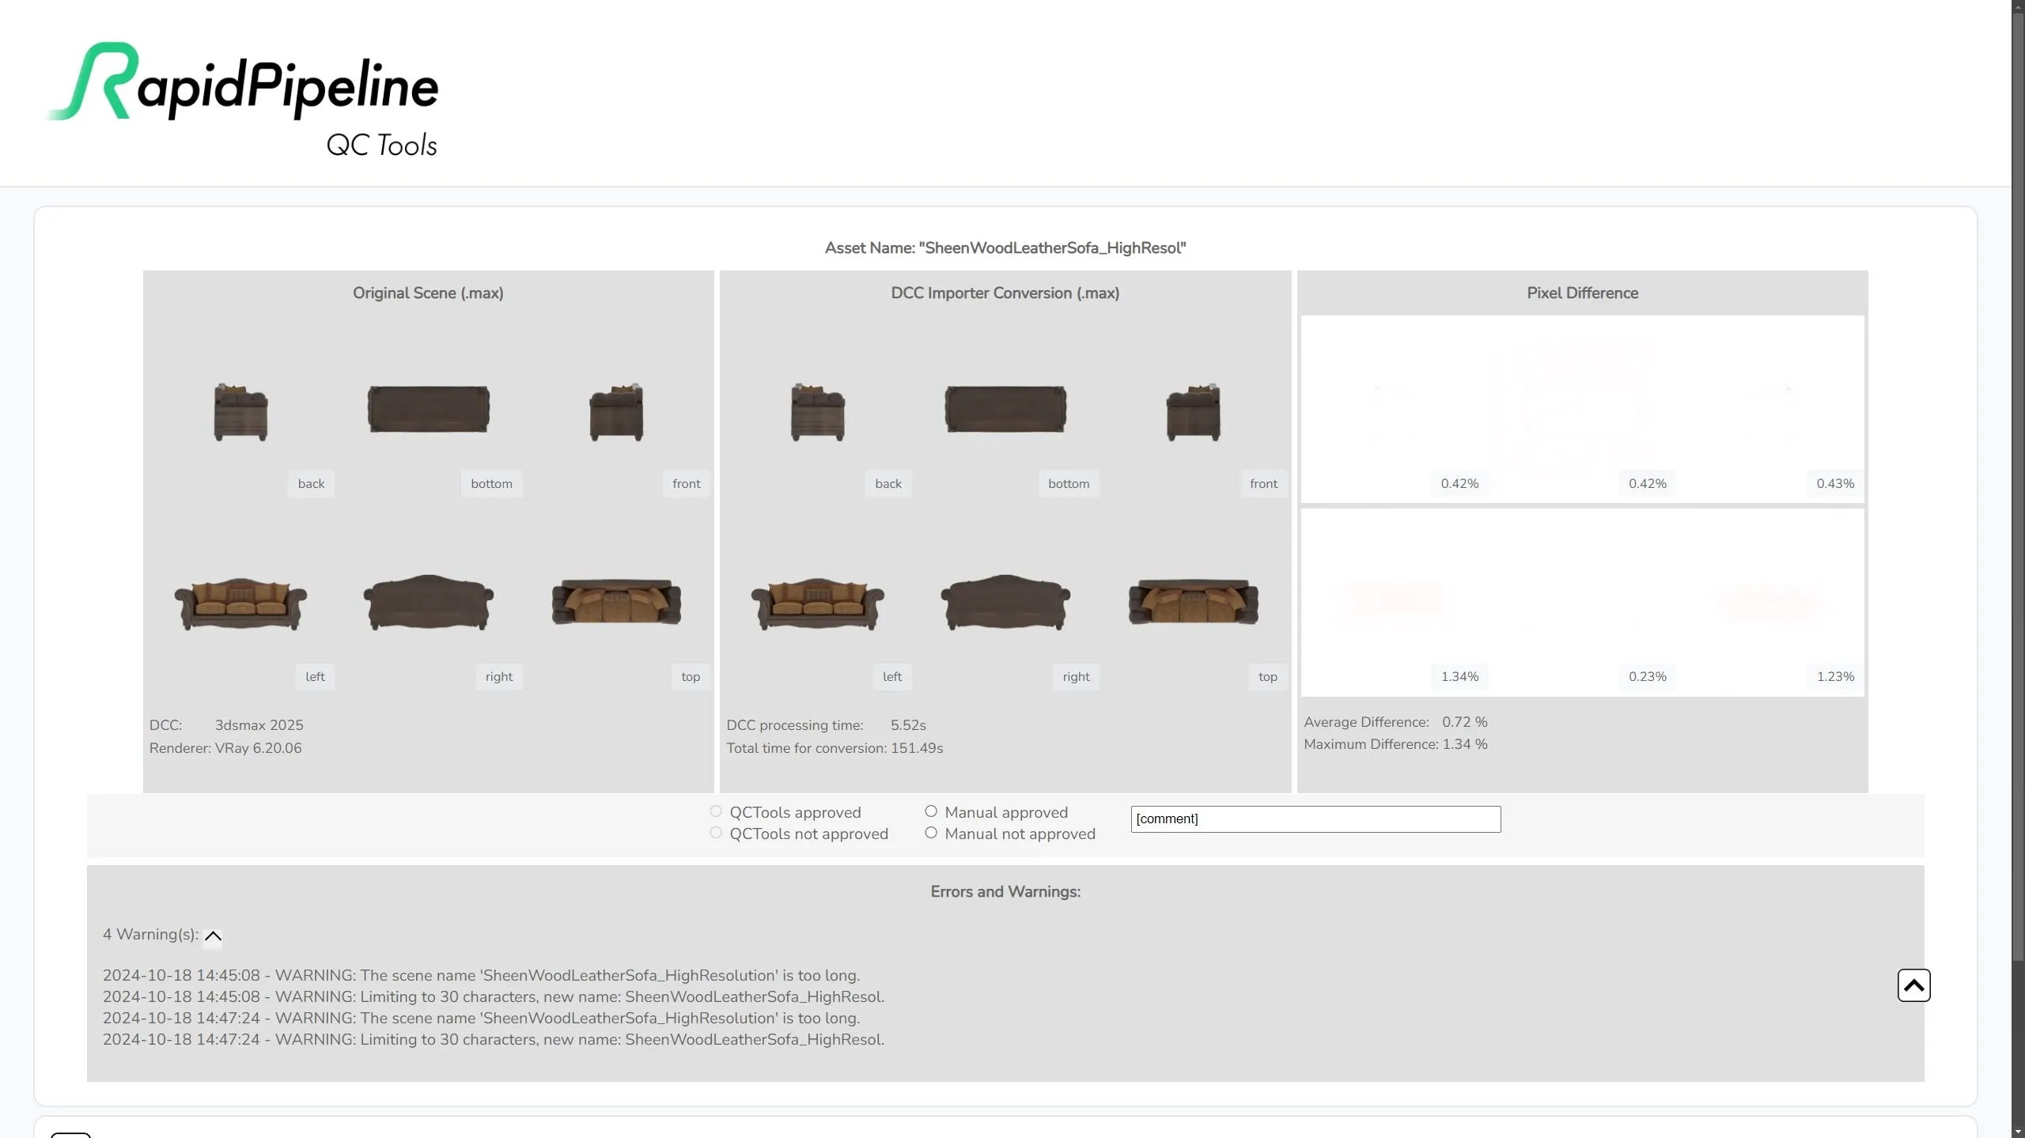Click the 0.43% pixel difference label

click(x=1834, y=483)
